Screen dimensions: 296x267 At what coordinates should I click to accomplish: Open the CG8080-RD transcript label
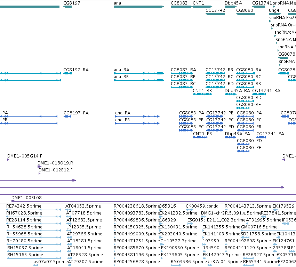click(249, 98)
